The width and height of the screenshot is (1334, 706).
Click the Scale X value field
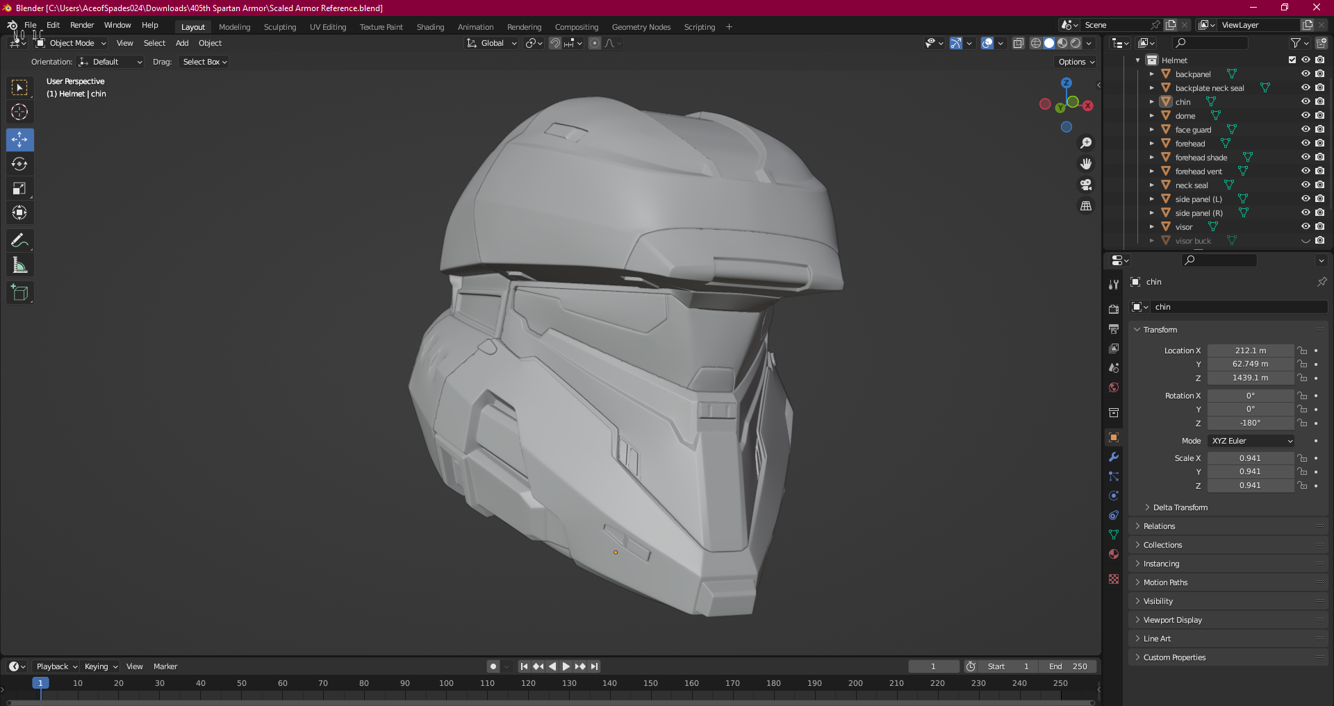(1250, 458)
